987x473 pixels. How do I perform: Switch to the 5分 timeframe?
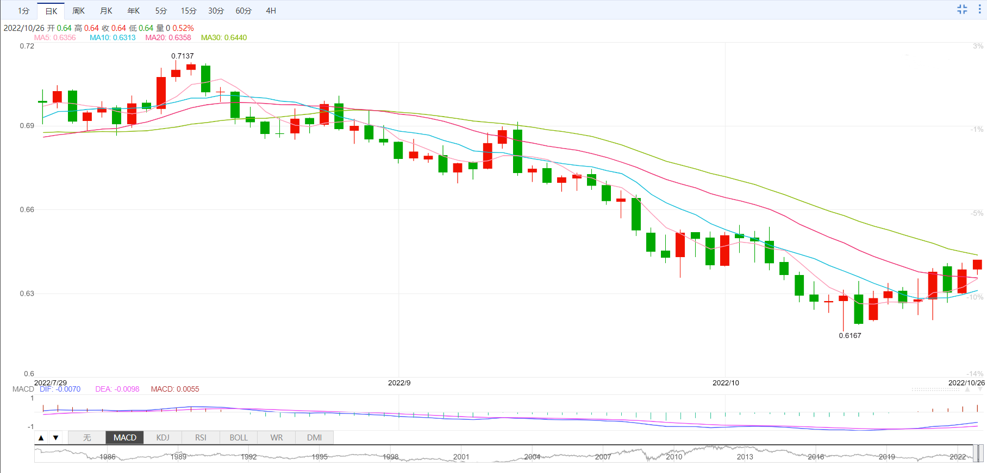pyautogui.click(x=161, y=11)
